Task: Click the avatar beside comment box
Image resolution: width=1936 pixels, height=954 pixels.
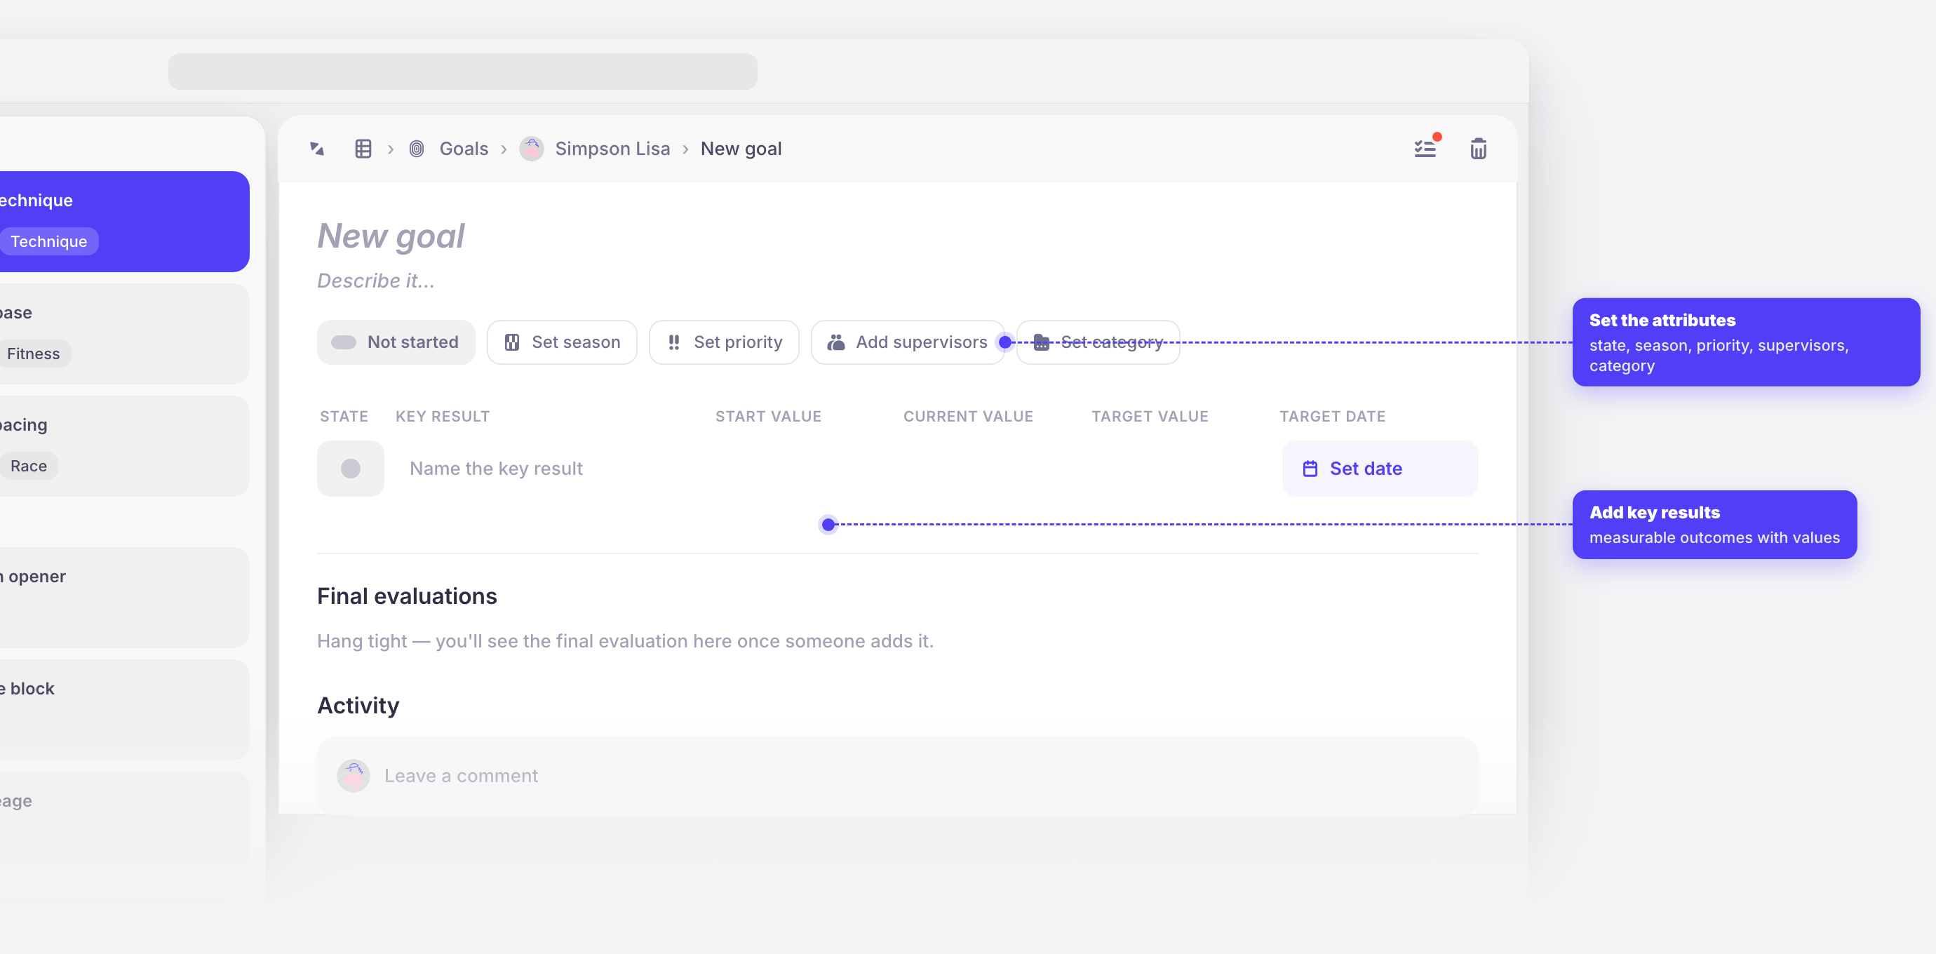Action: coord(354,775)
